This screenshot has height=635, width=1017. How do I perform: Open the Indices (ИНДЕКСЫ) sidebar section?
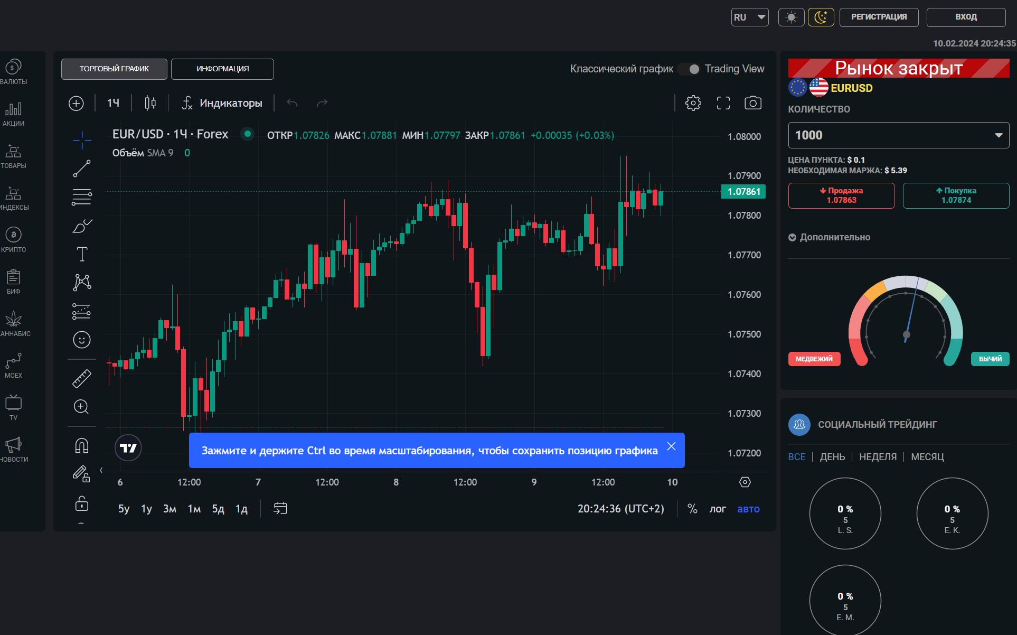(x=13, y=198)
